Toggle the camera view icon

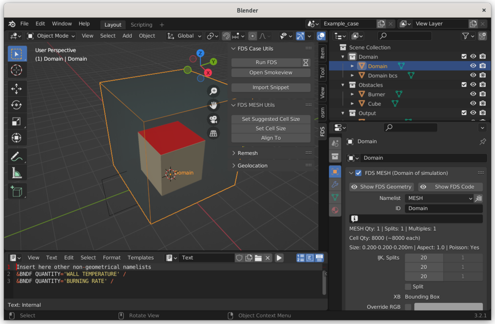(x=213, y=119)
